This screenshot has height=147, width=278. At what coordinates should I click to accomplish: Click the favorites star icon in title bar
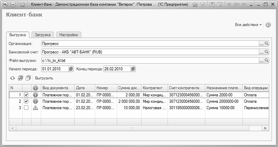coord(195,5)
